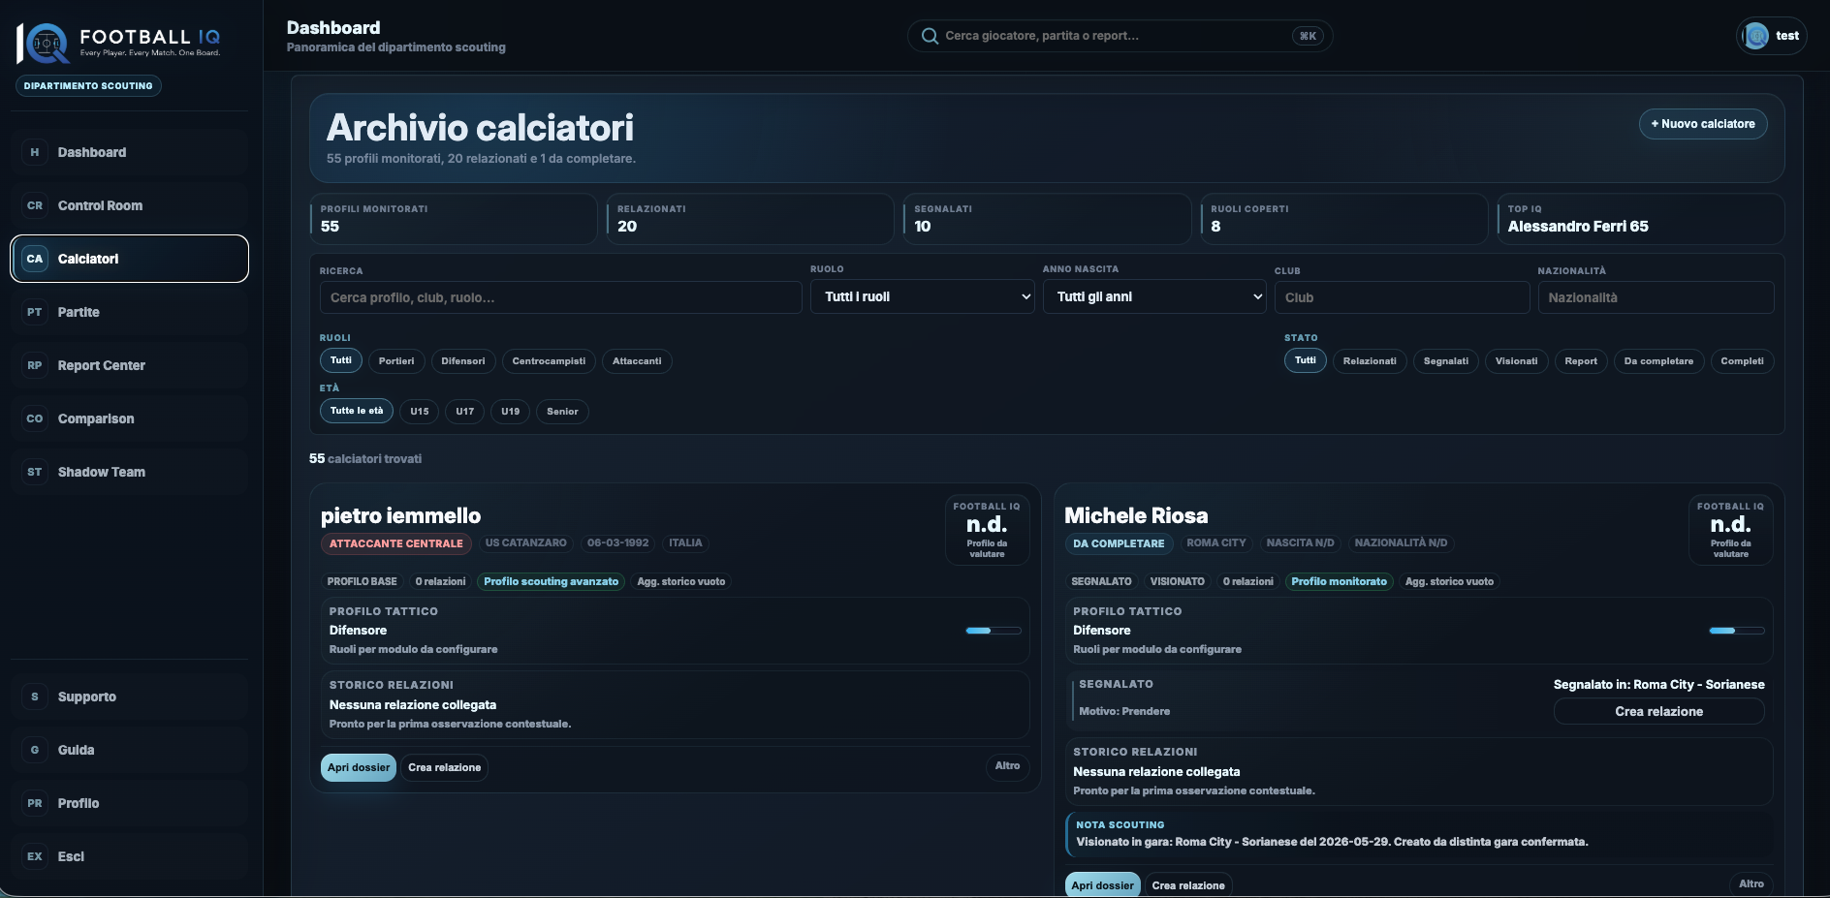
Task: Click Crea relazione in Segnalato box
Action: coord(1658,711)
